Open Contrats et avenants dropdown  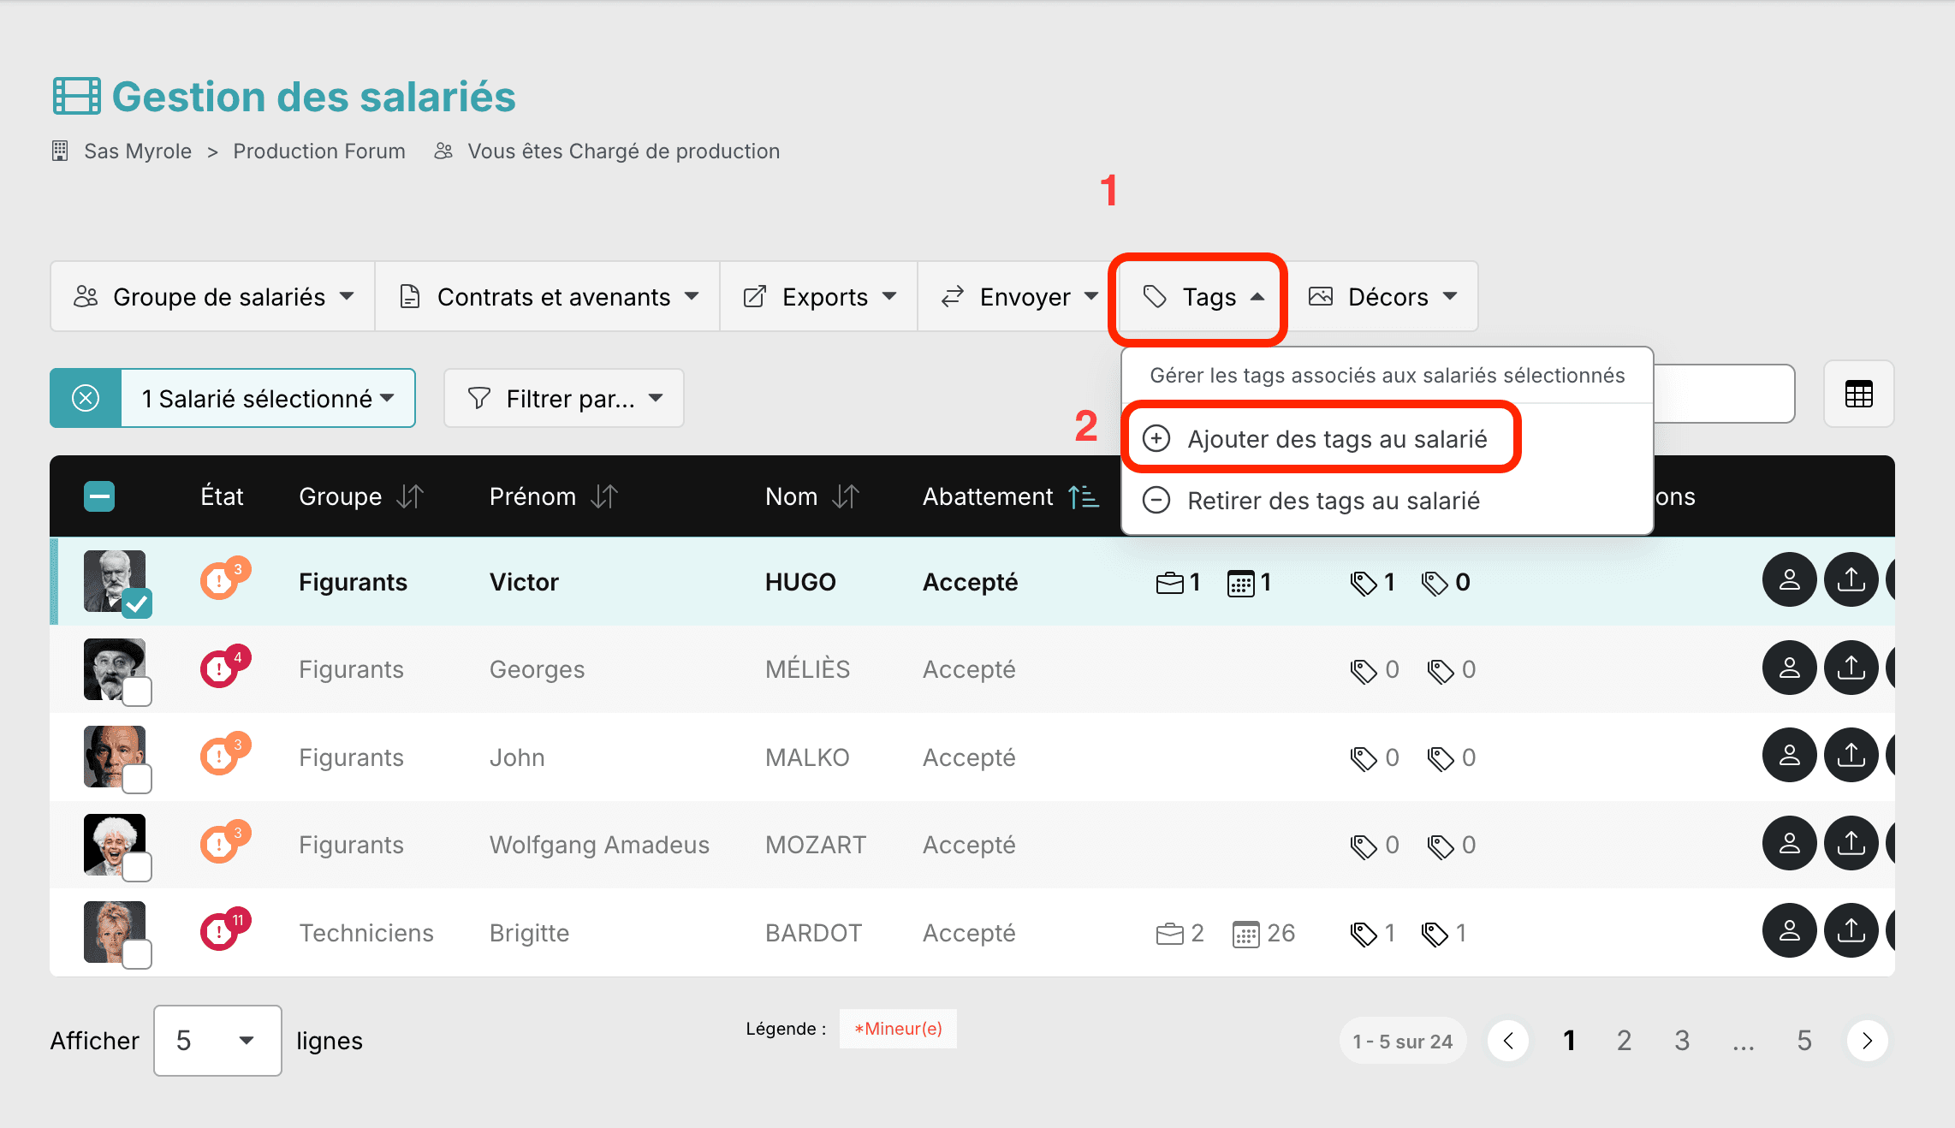(x=548, y=296)
